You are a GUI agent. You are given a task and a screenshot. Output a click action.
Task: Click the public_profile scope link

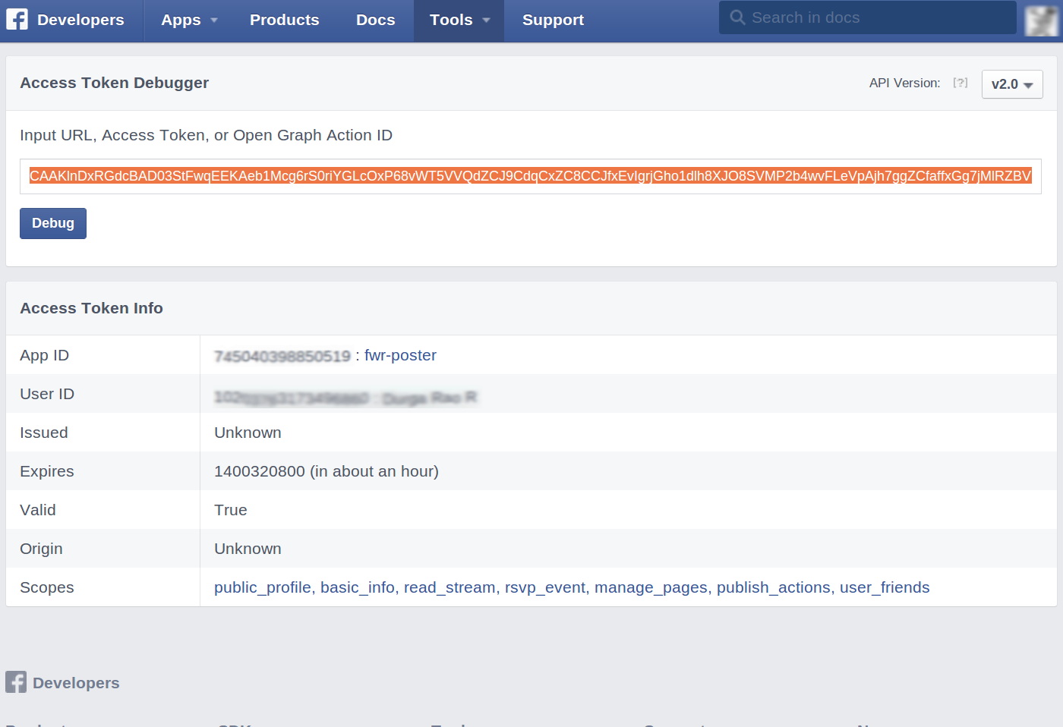pyautogui.click(x=263, y=587)
